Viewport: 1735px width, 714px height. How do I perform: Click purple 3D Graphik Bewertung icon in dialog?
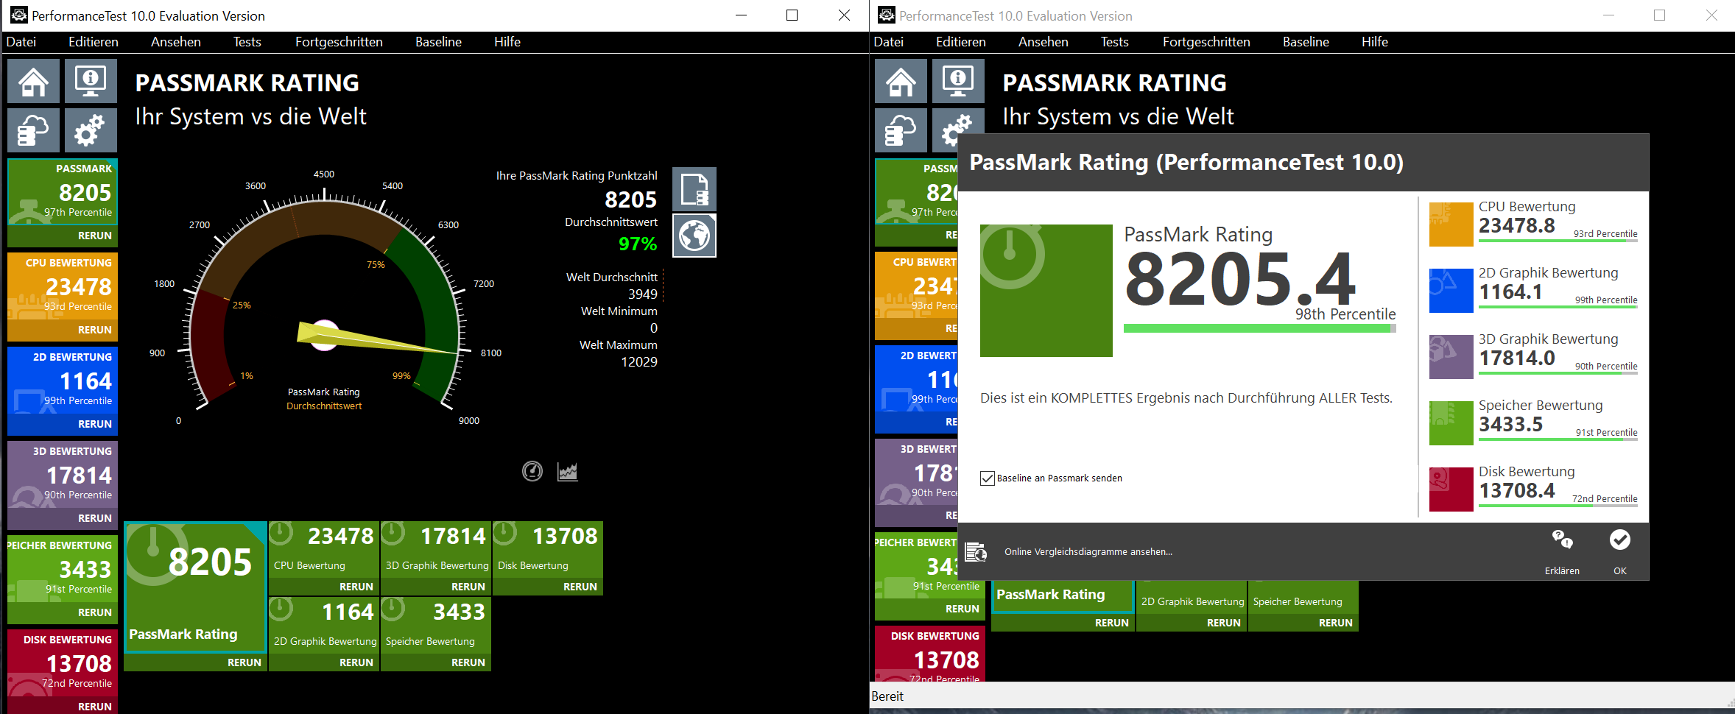coord(1451,356)
